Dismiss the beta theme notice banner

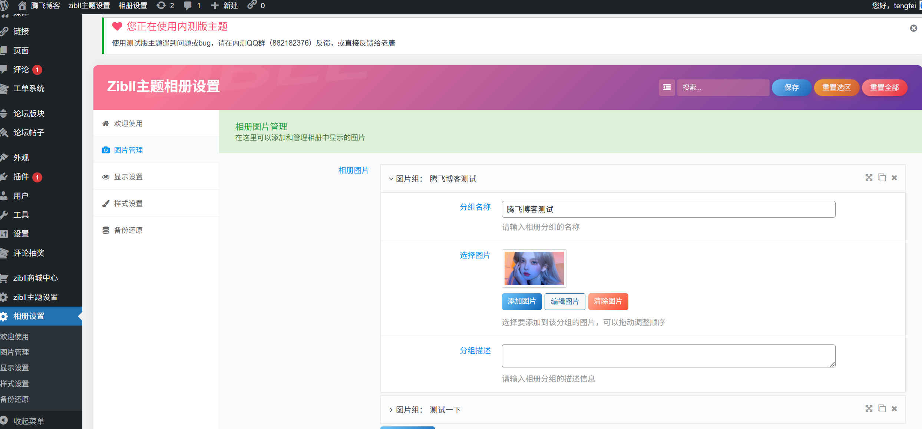point(913,28)
